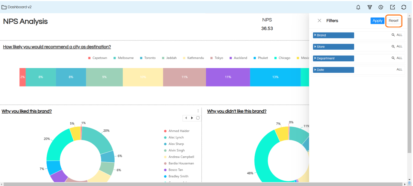The image size is (413, 186).
Task: Open 'Why you liked this brand?' link
Action: (27, 111)
